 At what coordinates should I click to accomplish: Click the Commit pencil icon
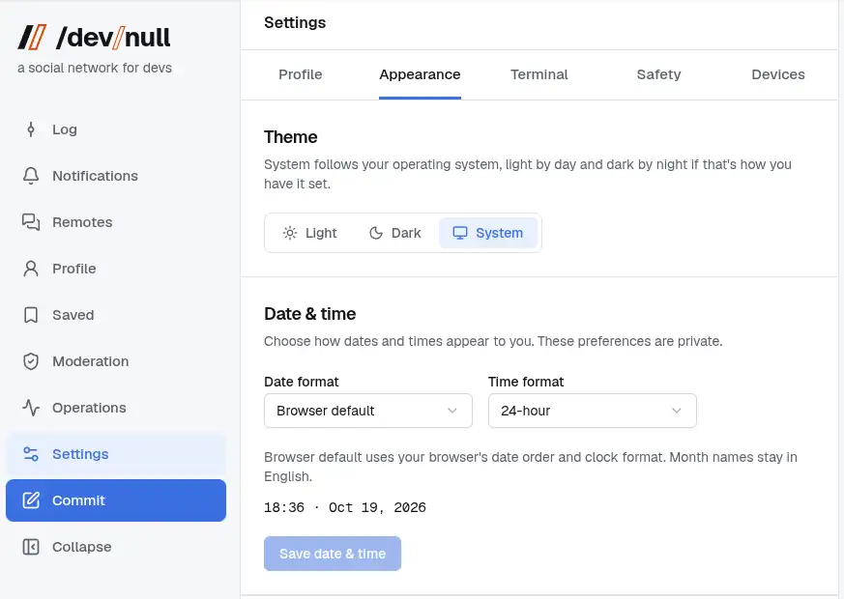[x=31, y=500]
